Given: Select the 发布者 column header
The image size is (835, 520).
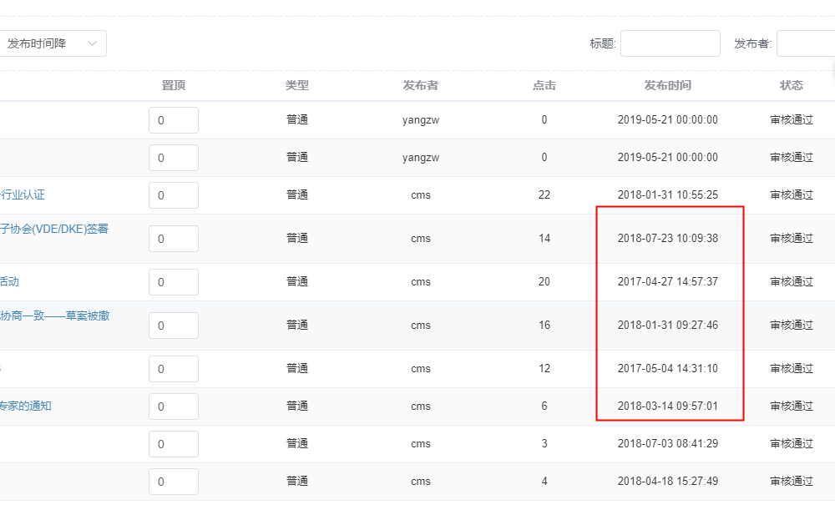Looking at the screenshot, I should [x=421, y=85].
